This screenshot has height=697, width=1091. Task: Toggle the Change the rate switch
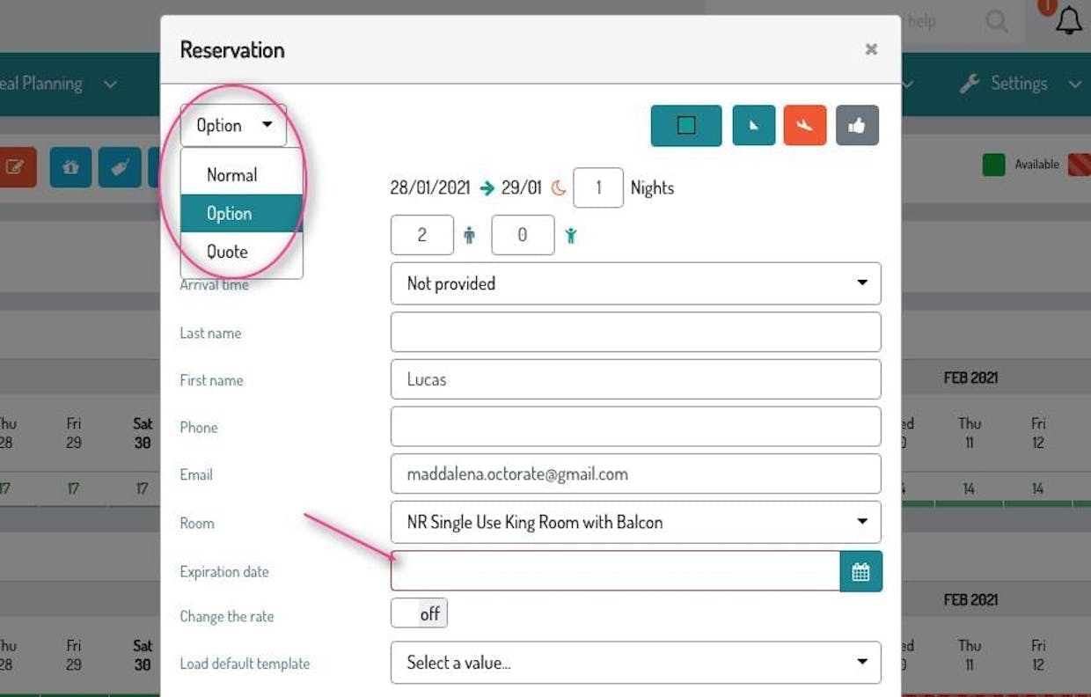[420, 613]
